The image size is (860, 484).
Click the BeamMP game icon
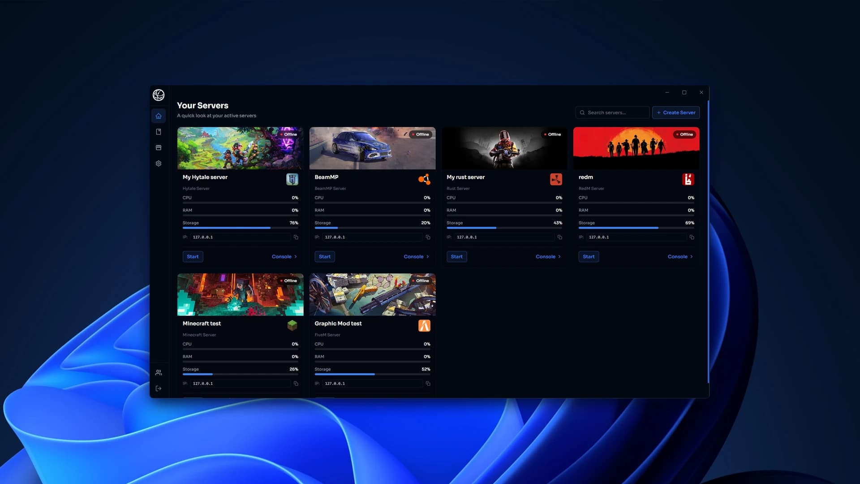click(x=424, y=179)
